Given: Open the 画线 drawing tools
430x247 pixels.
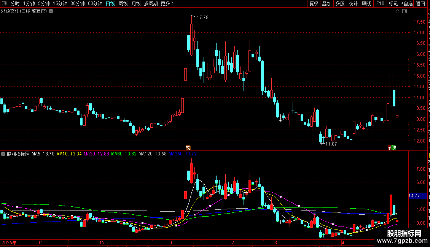Looking at the screenshot, I should coord(367,3).
